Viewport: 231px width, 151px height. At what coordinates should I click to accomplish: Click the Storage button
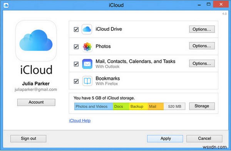click(202, 106)
